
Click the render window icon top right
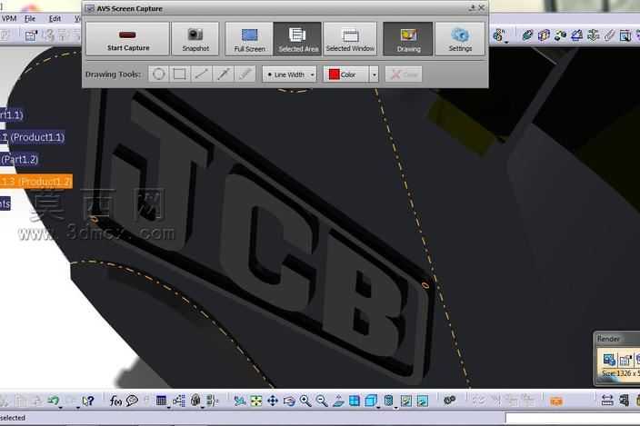click(x=625, y=35)
